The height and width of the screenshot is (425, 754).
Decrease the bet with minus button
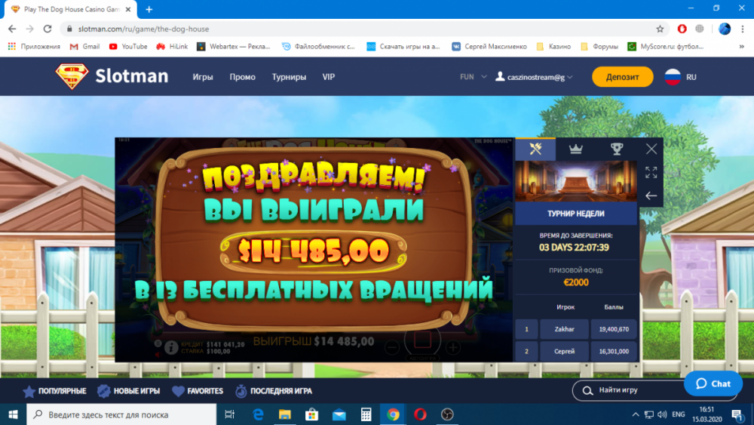[x=392, y=347]
